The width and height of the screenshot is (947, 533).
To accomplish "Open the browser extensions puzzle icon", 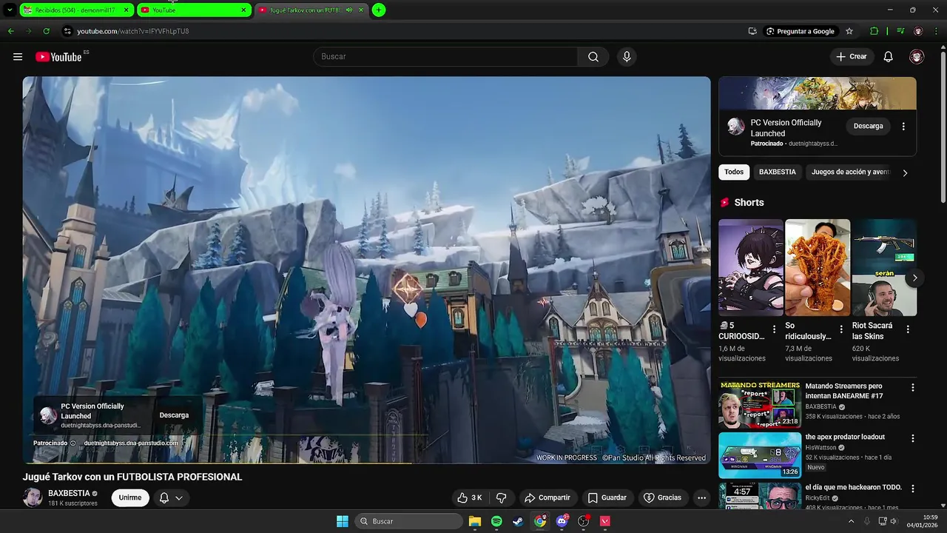I will click(x=874, y=31).
